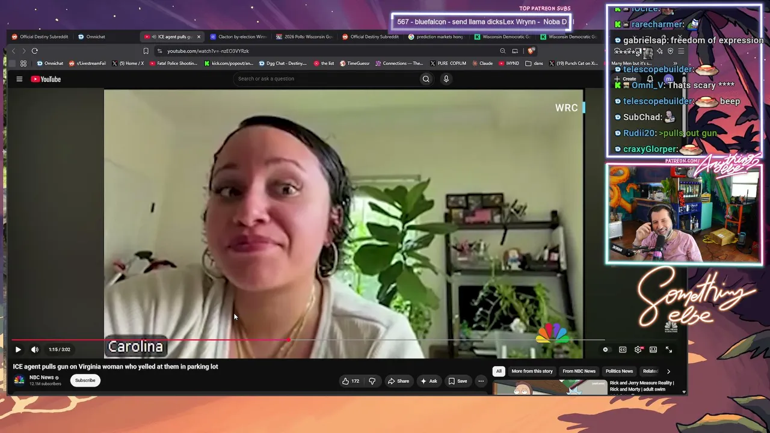Click the Create button in the overlay panel
This screenshot has width=770, height=433.
pyautogui.click(x=625, y=79)
